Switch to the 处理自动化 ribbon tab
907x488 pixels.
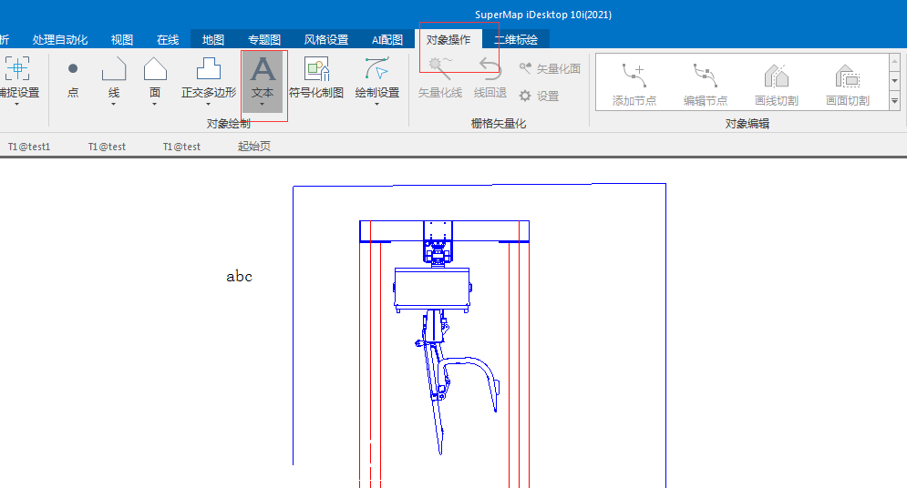(60, 40)
